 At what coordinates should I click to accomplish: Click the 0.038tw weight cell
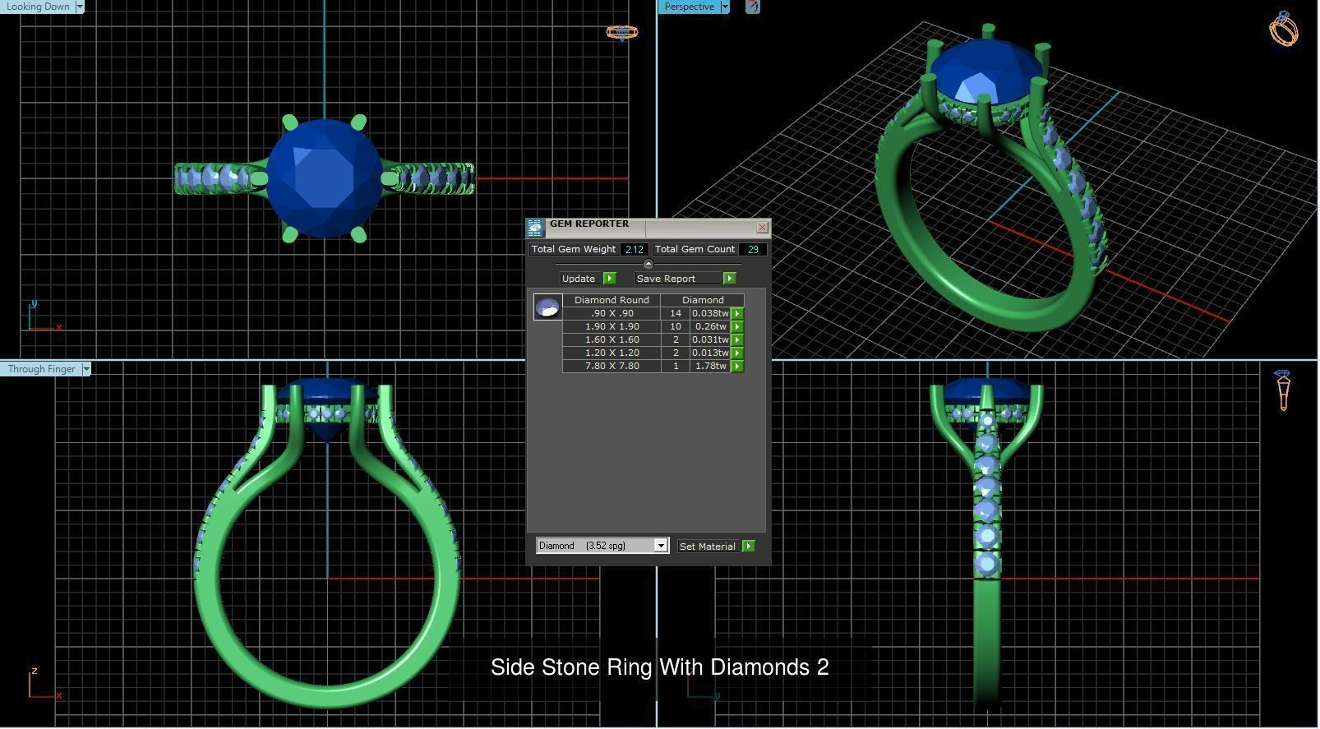711,313
